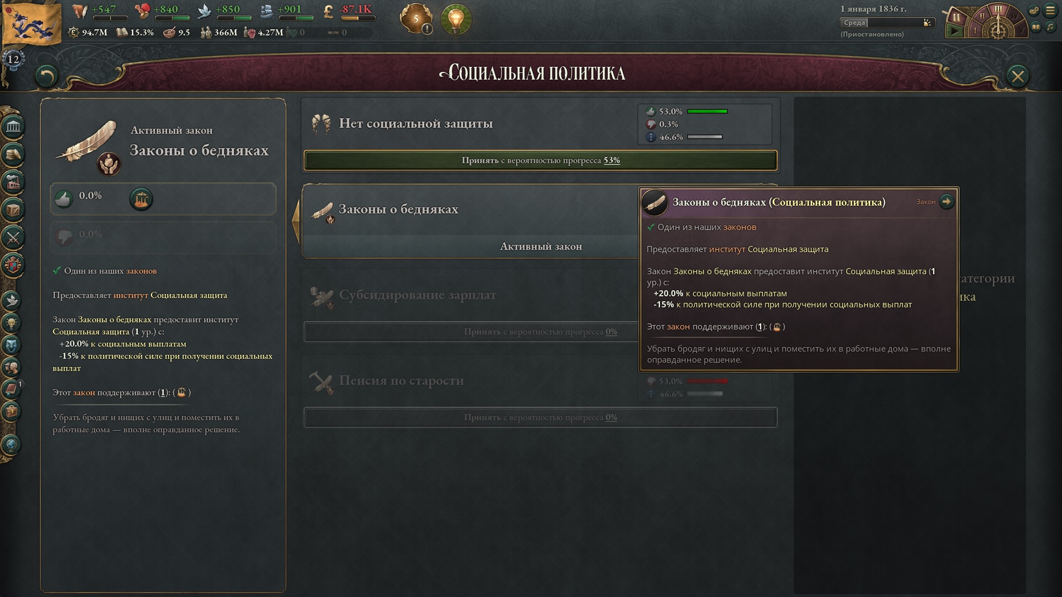Open the Budget coins icon in sidebar
Viewport: 1062px width, 597px height.
pos(13,154)
